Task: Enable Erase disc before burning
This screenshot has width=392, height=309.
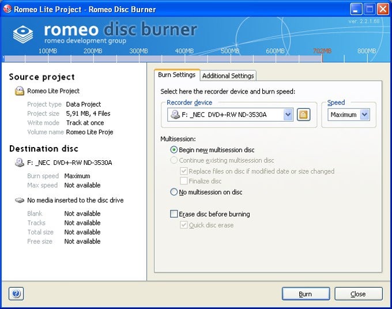Action: (174, 214)
